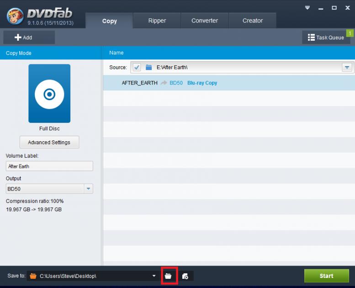The image size is (355, 288).
Task: Click the Full Disc copy mode icon
Action: click(x=49, y=94)
